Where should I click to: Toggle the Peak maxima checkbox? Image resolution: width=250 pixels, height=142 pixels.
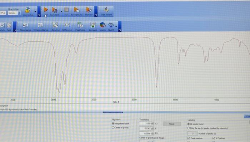click(x=189, y=138)
